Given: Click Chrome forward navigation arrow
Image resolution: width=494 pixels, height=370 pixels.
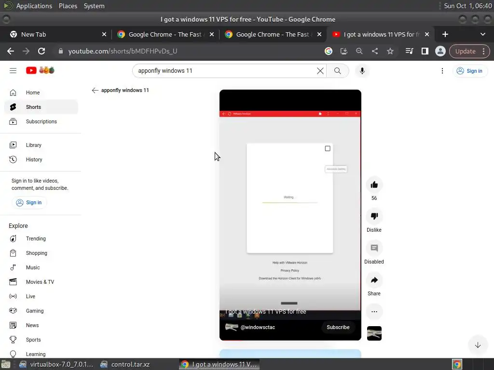Looking at the screenshot, I should 26,51.
